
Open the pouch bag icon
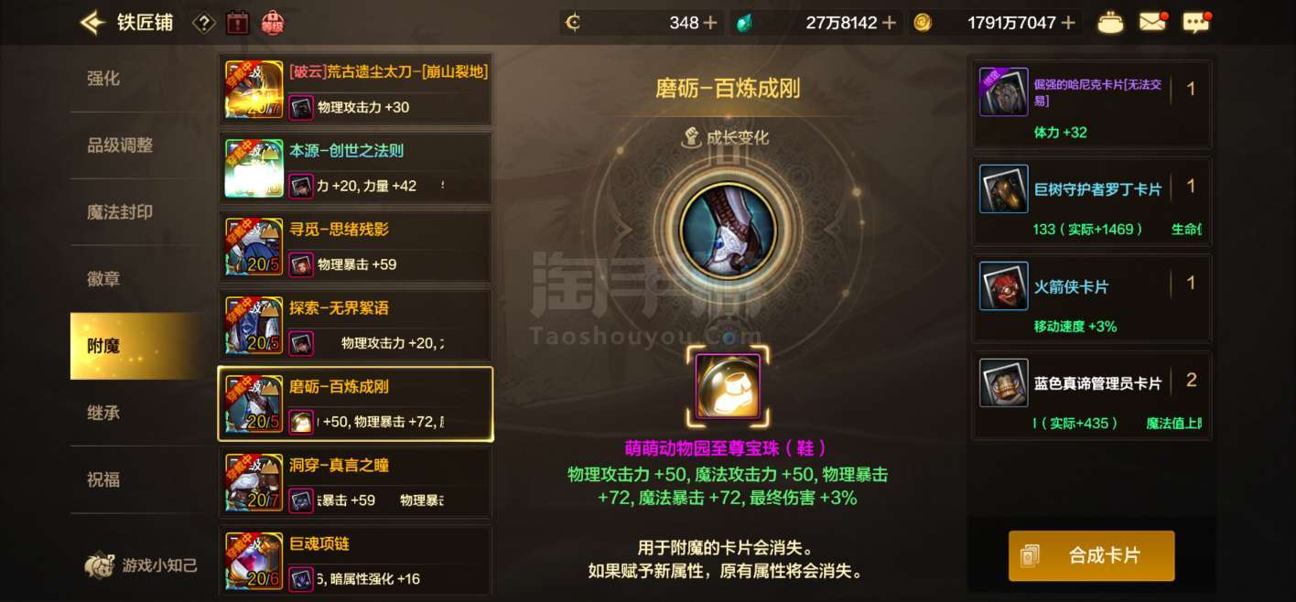pos(1110,23)
